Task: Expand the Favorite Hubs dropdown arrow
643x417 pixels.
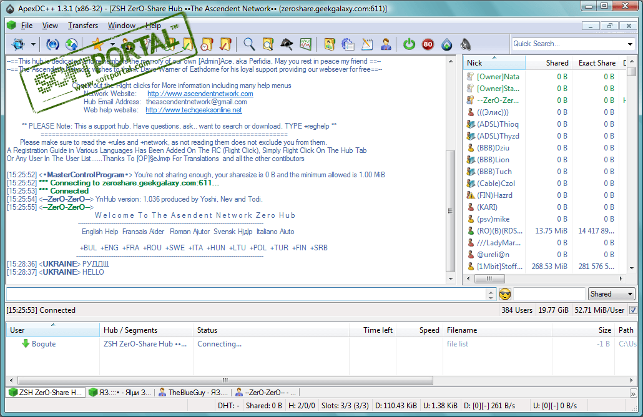Action: click(112, 44)
